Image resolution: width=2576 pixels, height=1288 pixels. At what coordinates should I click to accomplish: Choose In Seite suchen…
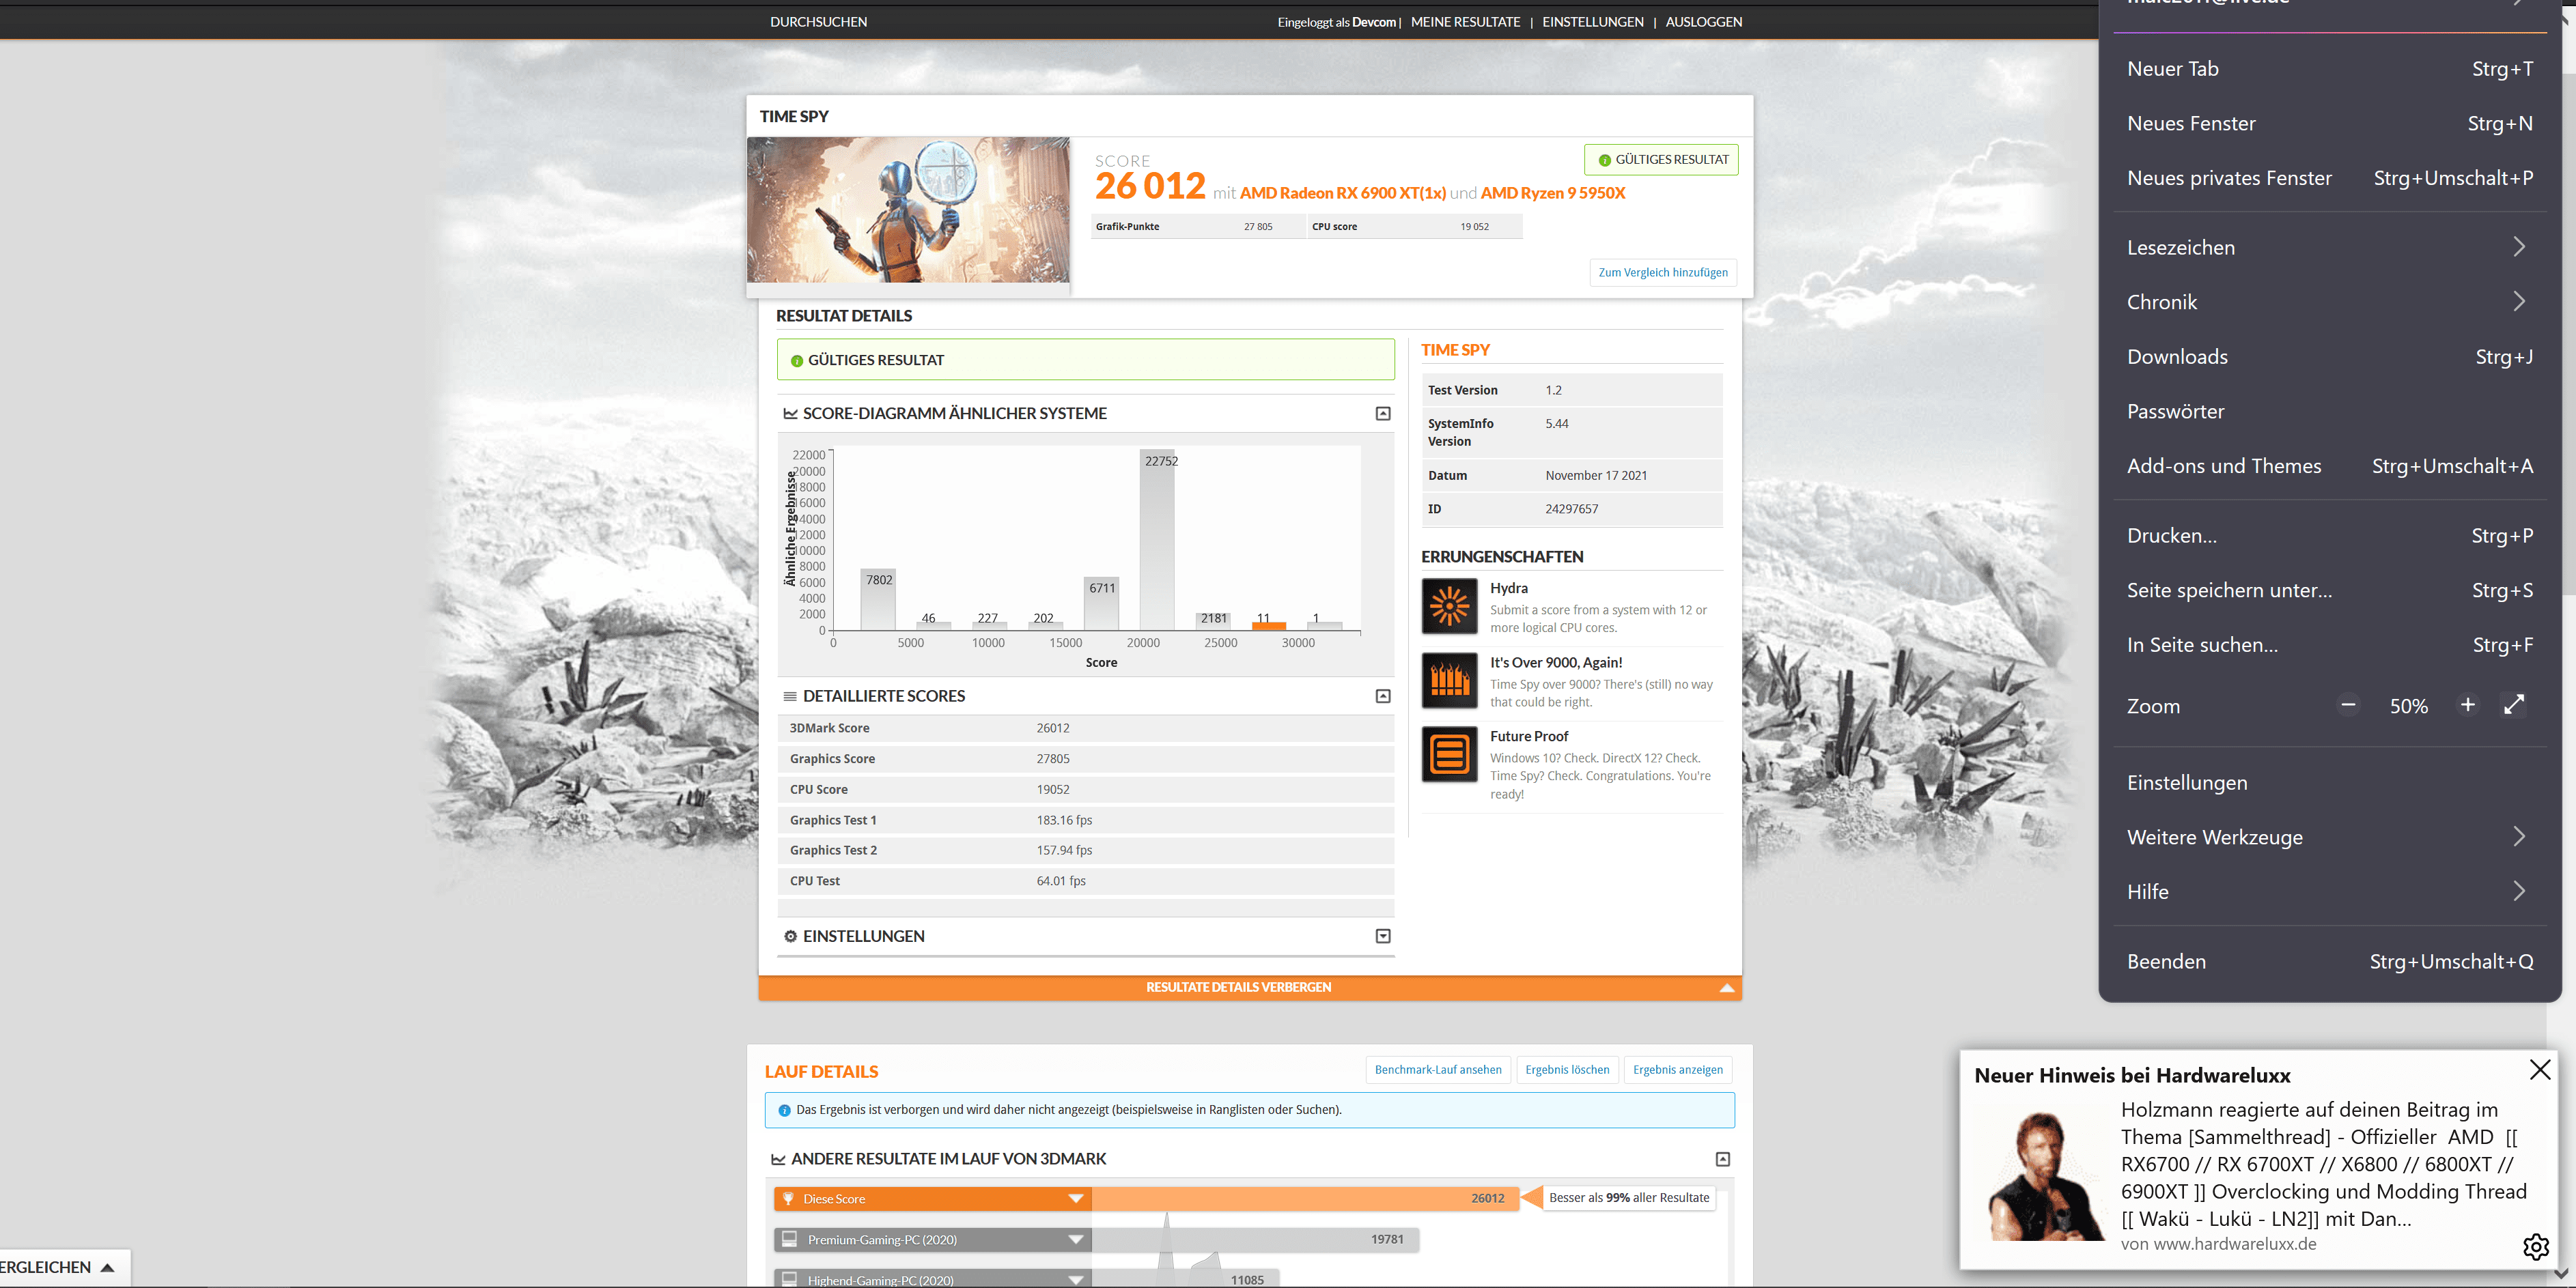2330,644
